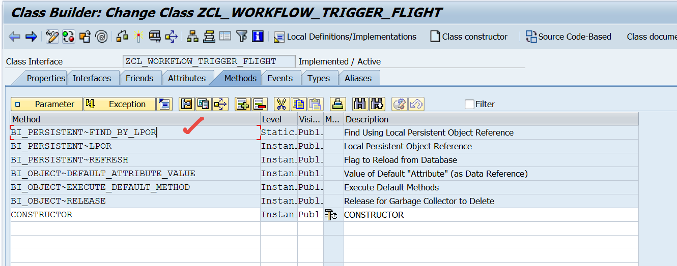Switch to Source Code-Based view

coord(568,37)
